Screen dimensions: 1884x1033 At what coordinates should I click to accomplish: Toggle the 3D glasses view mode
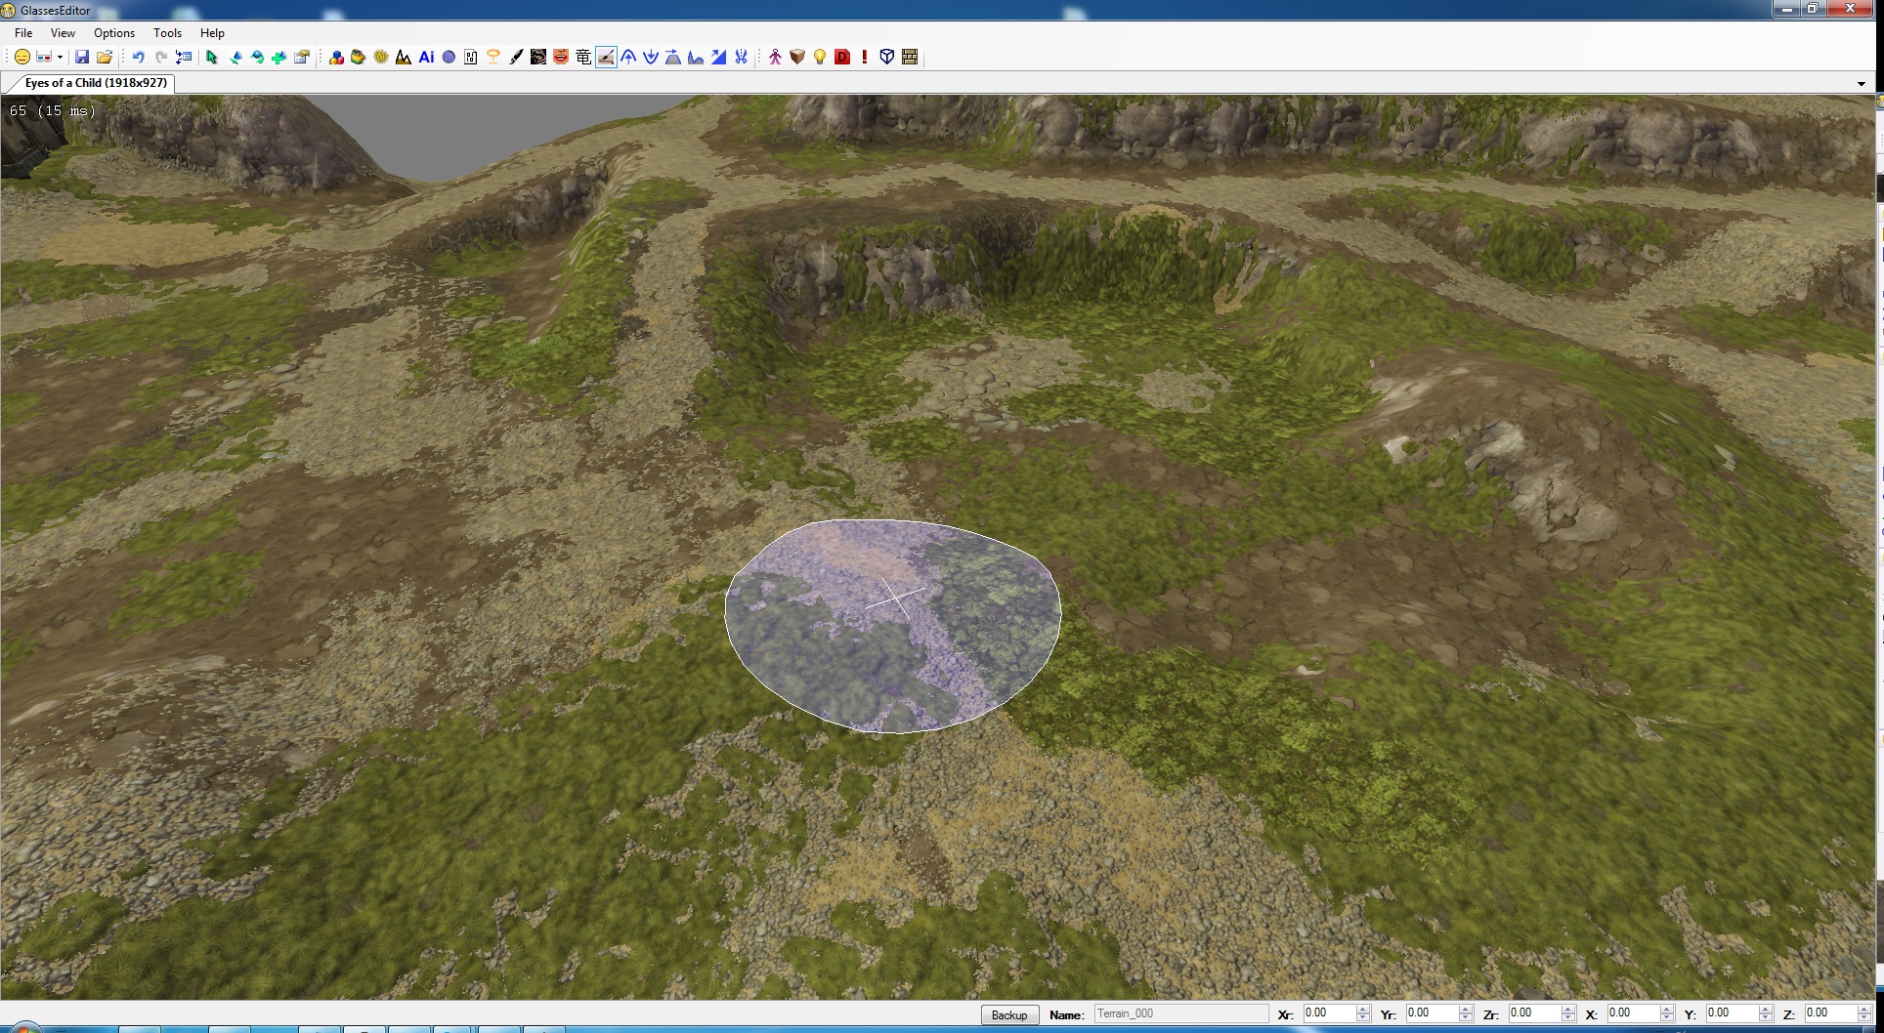tap(43, 58)
